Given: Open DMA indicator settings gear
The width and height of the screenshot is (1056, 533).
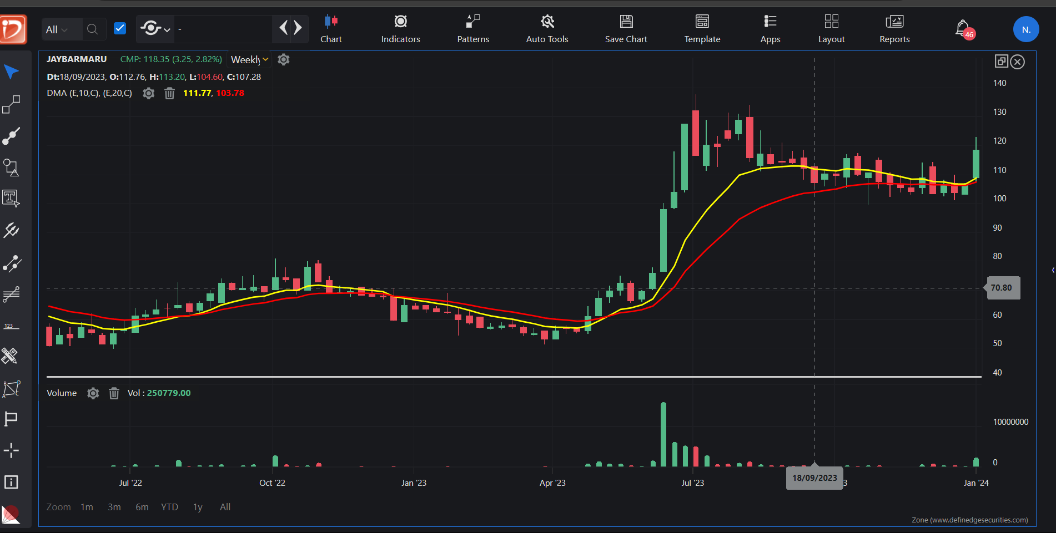Looking at the screenshot, I should click(148, 93).
